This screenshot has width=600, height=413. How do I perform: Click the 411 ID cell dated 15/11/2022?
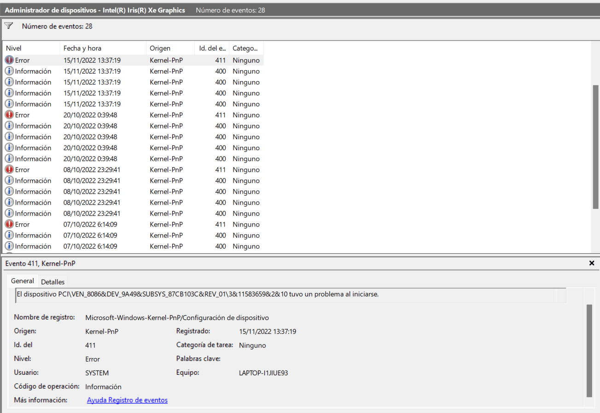(220, 60)
